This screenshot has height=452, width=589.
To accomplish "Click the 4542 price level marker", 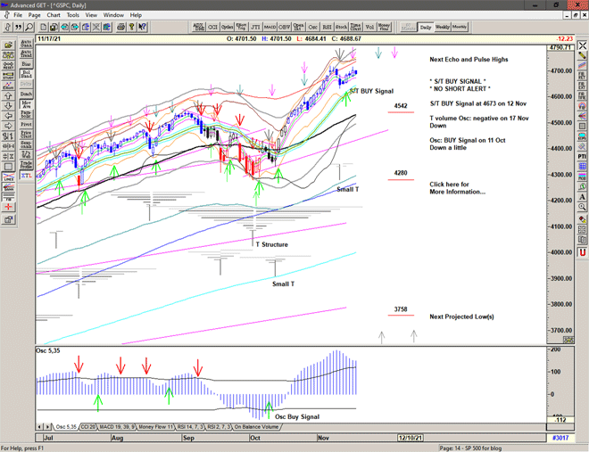I will (401, 106).
